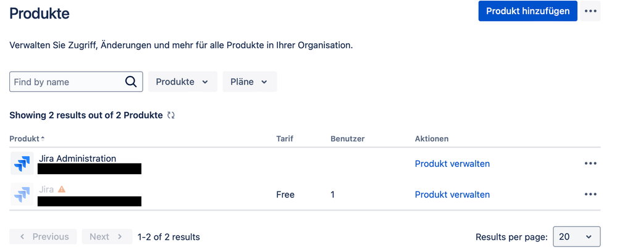Open actions menu for the Jira row

(x=590, y=195)
